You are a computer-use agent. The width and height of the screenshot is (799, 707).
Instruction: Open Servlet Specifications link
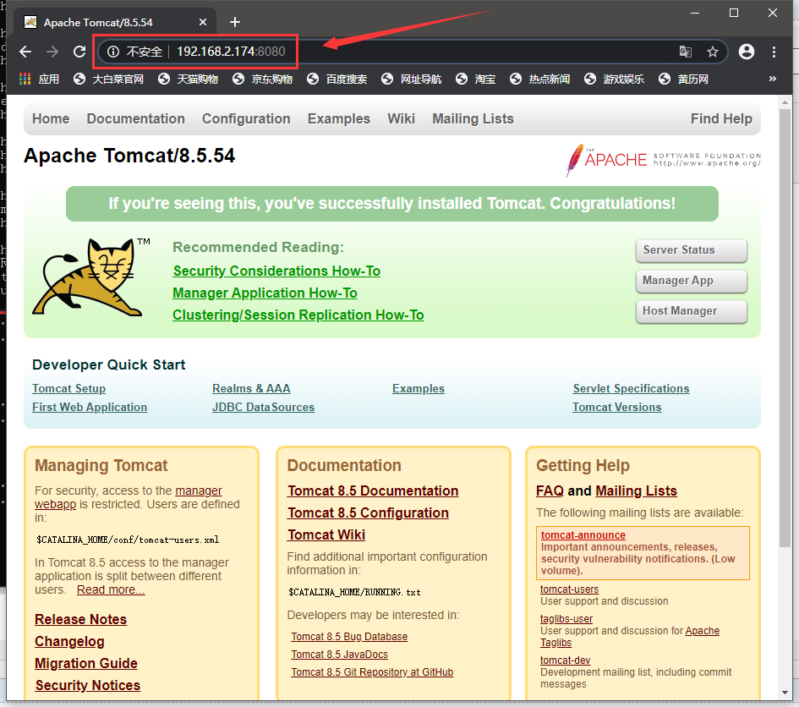click(631, 388)
